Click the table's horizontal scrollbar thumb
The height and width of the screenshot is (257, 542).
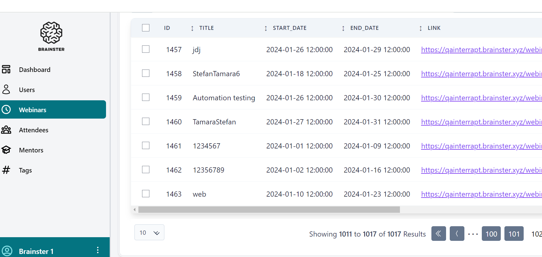(x=269, y=210)
